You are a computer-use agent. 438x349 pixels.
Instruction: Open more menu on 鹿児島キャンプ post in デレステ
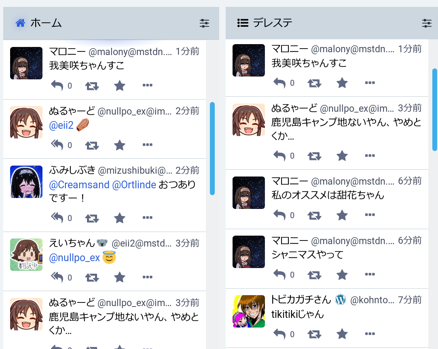click(370, 155)
